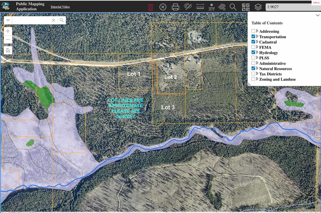Open the search source dropdown arrow
The height and width of the screenshot is (213, 321).
point(8,20)
